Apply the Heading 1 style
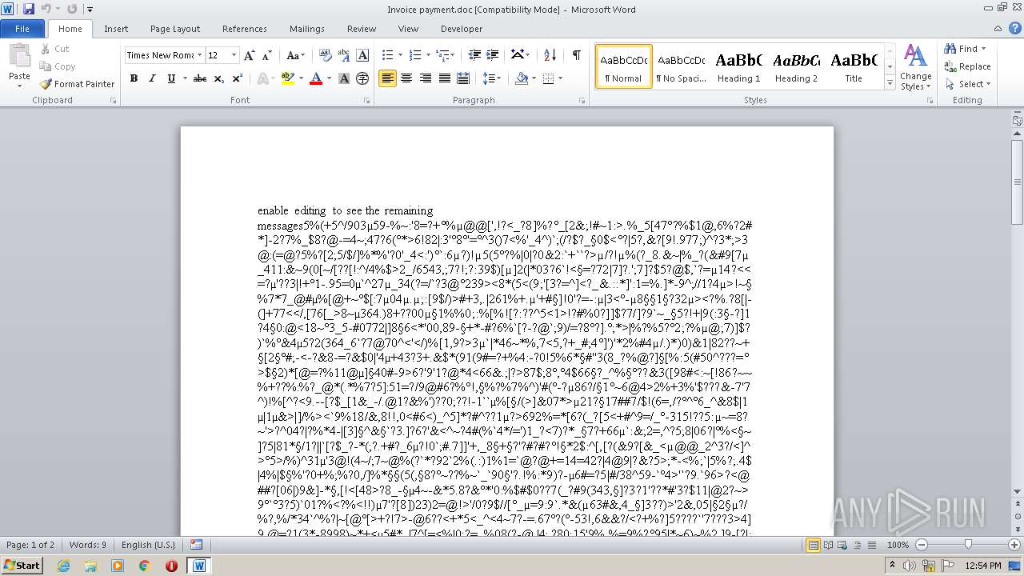 coord(739,66)
